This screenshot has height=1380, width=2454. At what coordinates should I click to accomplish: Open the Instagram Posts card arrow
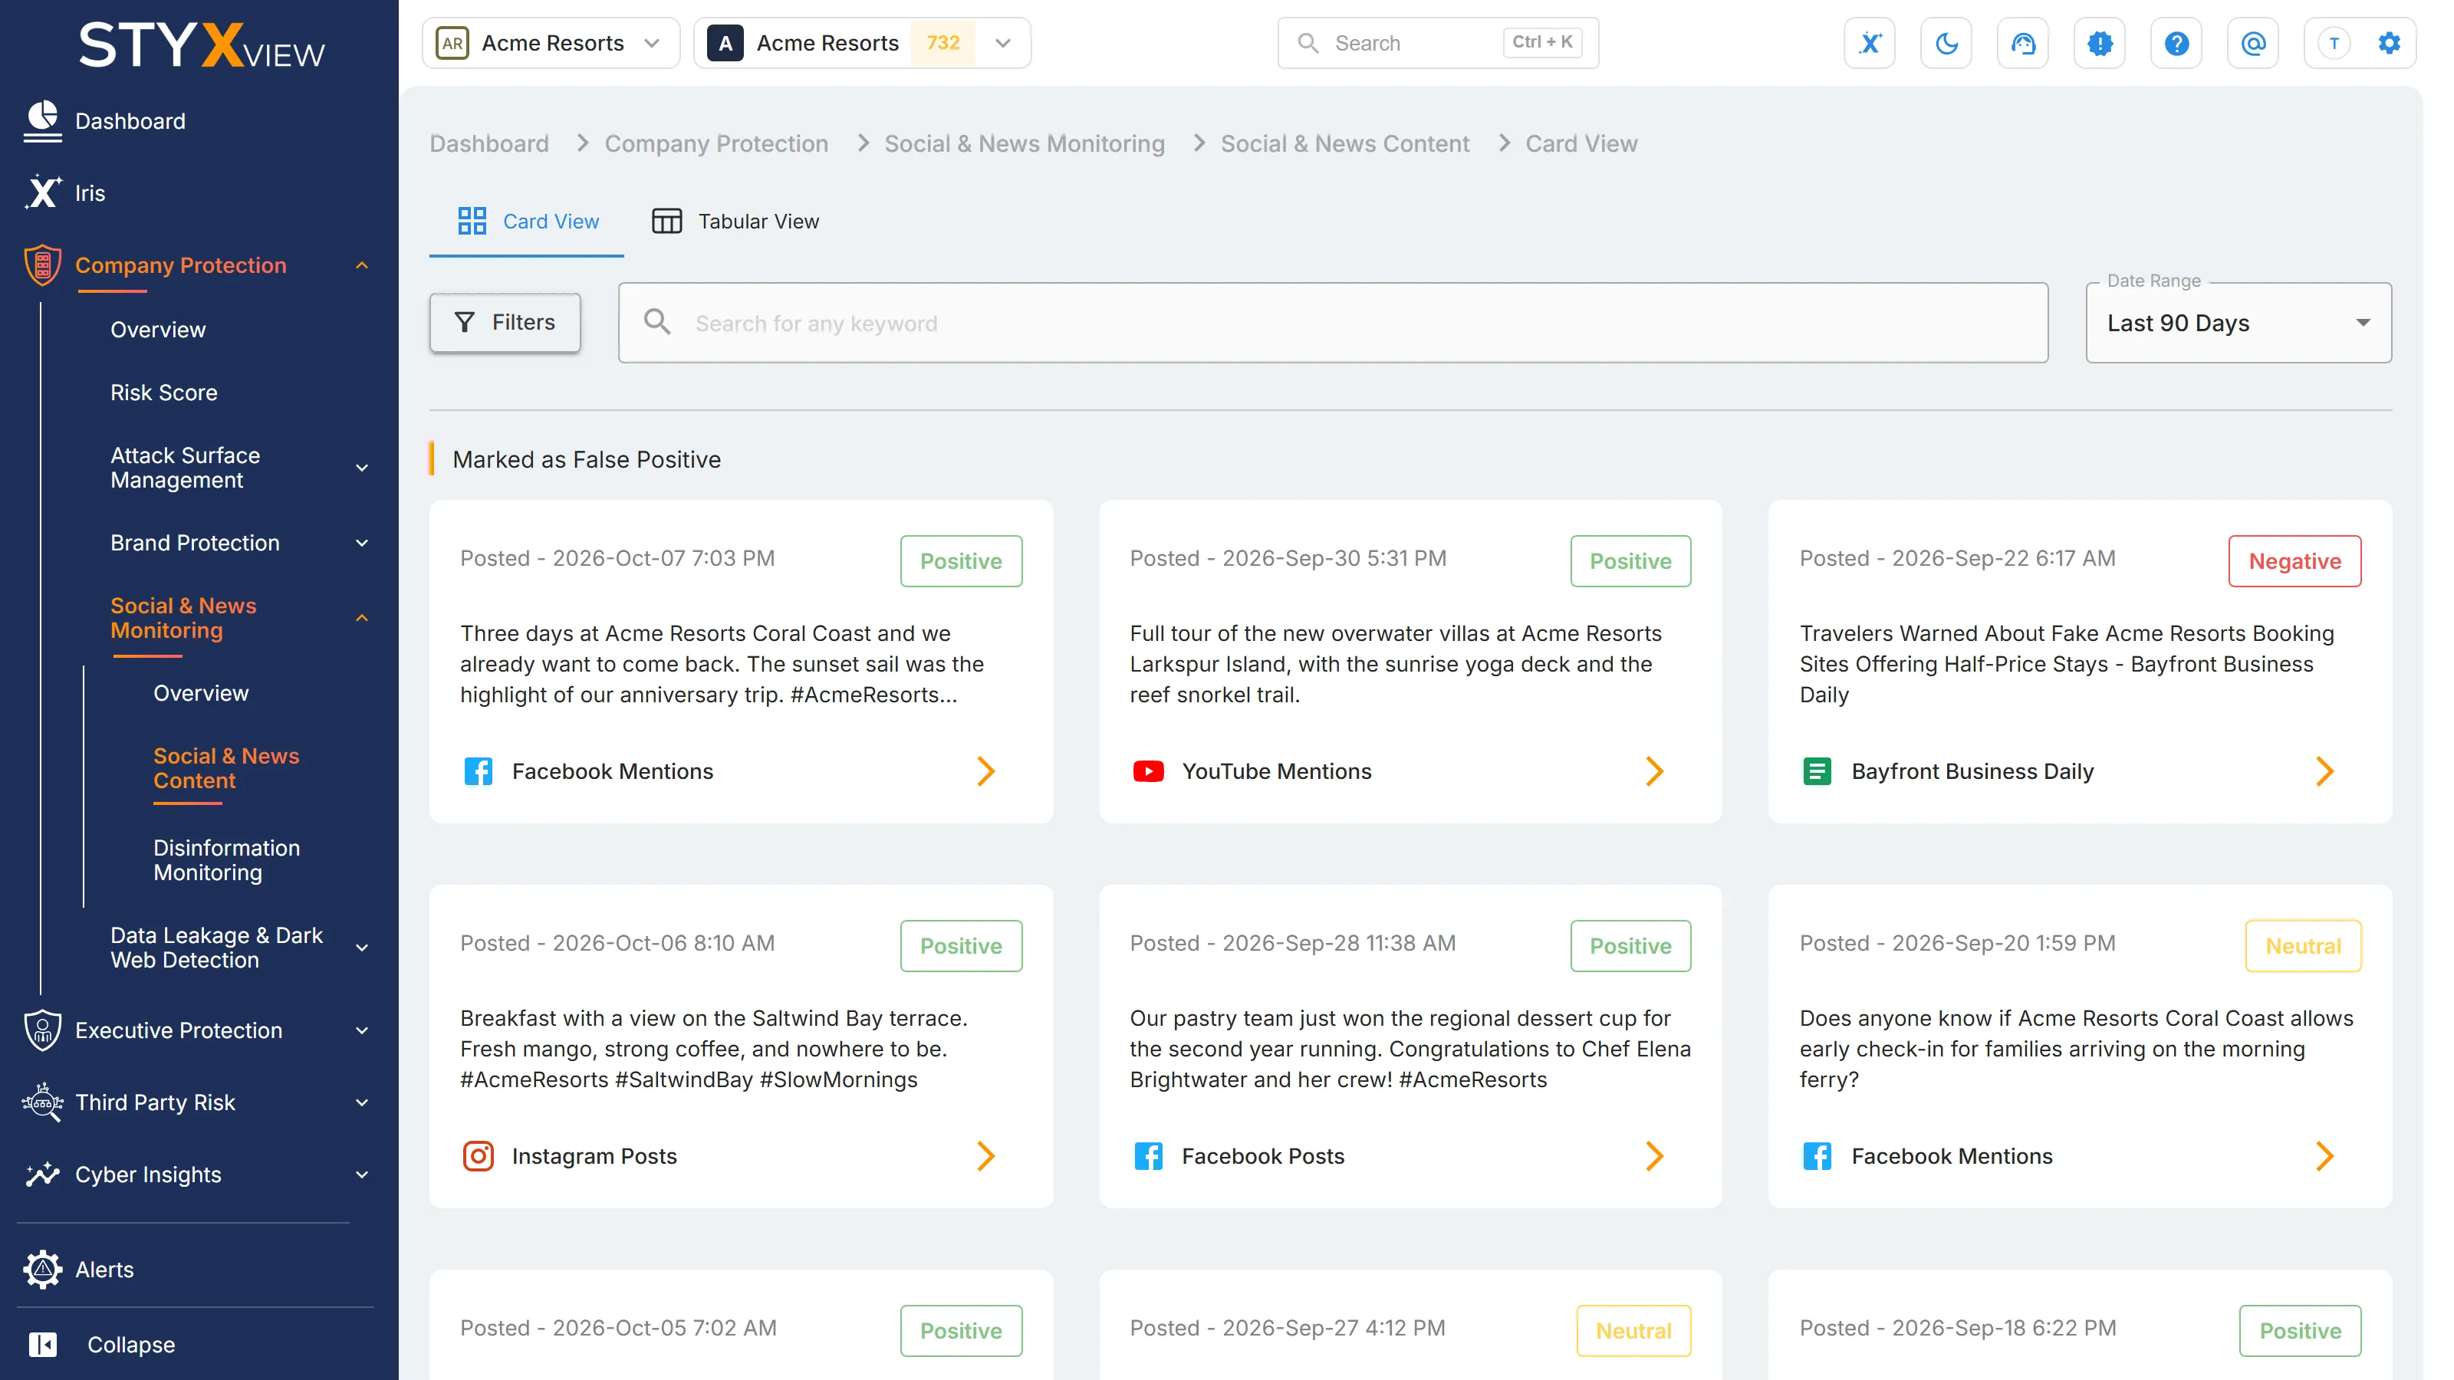click(986, 1155)
